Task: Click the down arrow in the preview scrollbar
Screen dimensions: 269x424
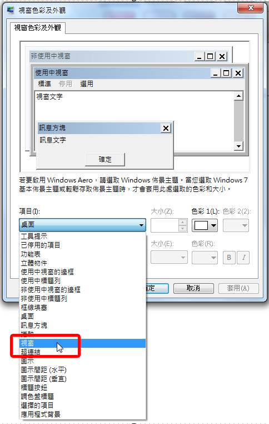Action: pos(238,146)
